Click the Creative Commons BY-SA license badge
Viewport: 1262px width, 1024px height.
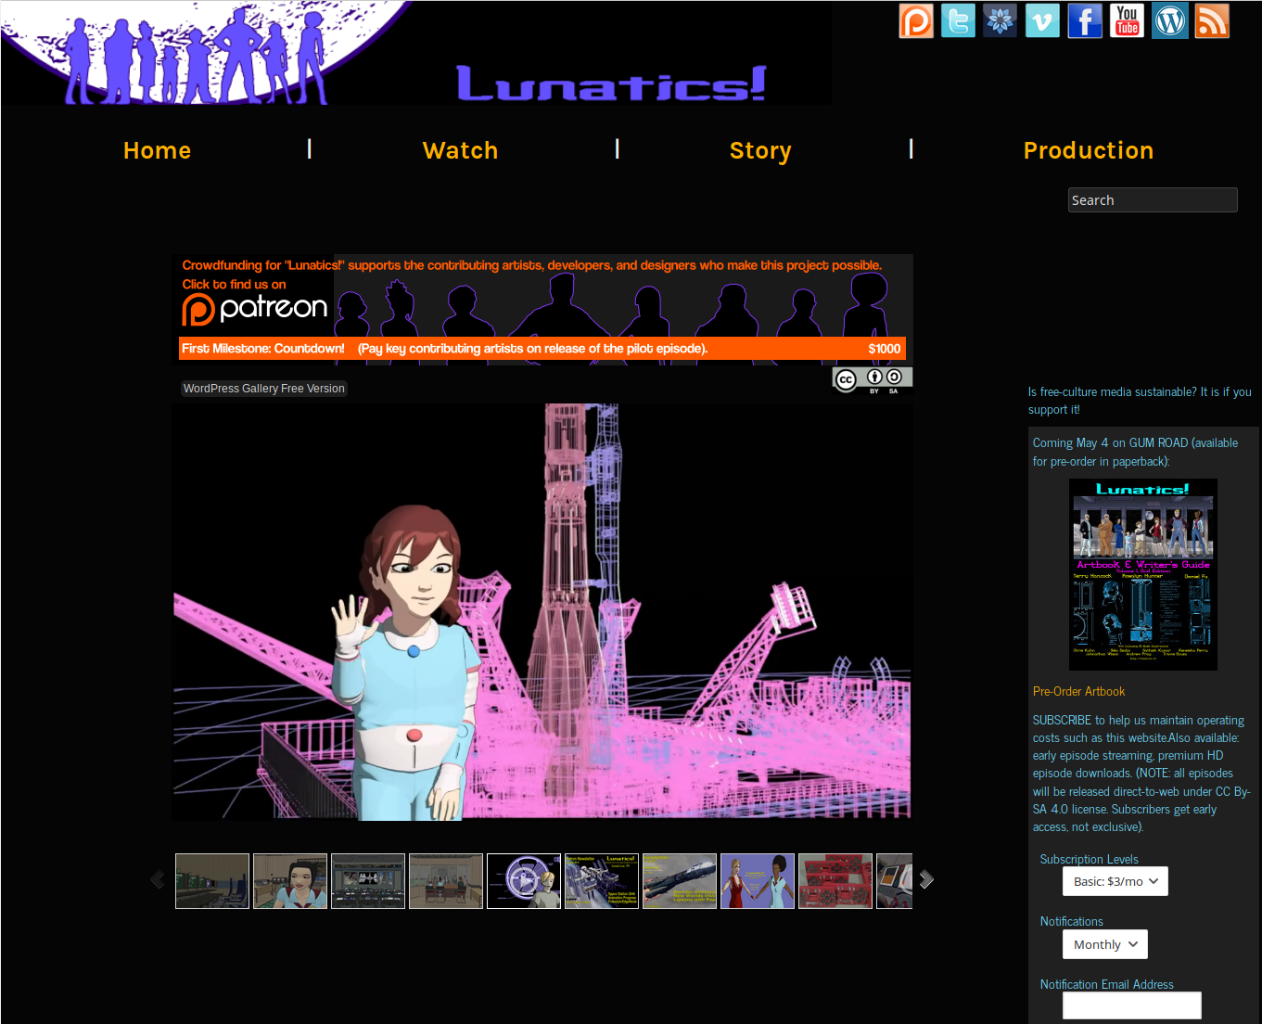872,379
